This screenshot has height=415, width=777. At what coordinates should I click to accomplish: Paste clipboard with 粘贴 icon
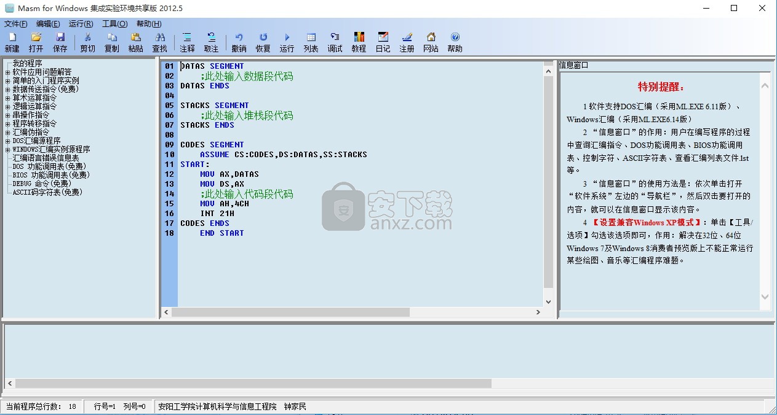[x=135, y=42]
